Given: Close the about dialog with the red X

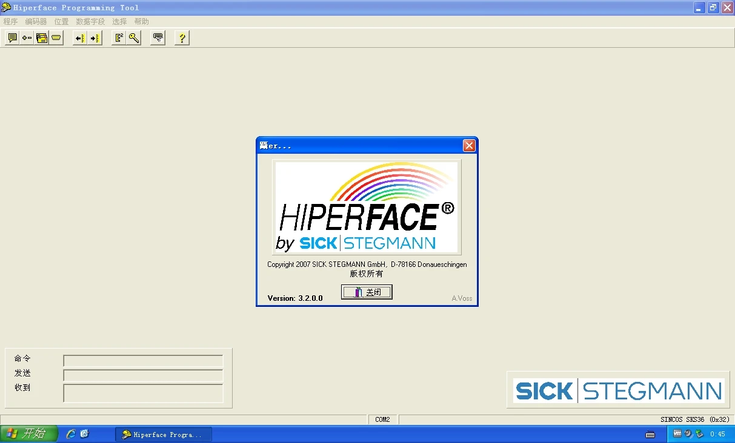Looking at the screenshot, I should coord(469,146).
